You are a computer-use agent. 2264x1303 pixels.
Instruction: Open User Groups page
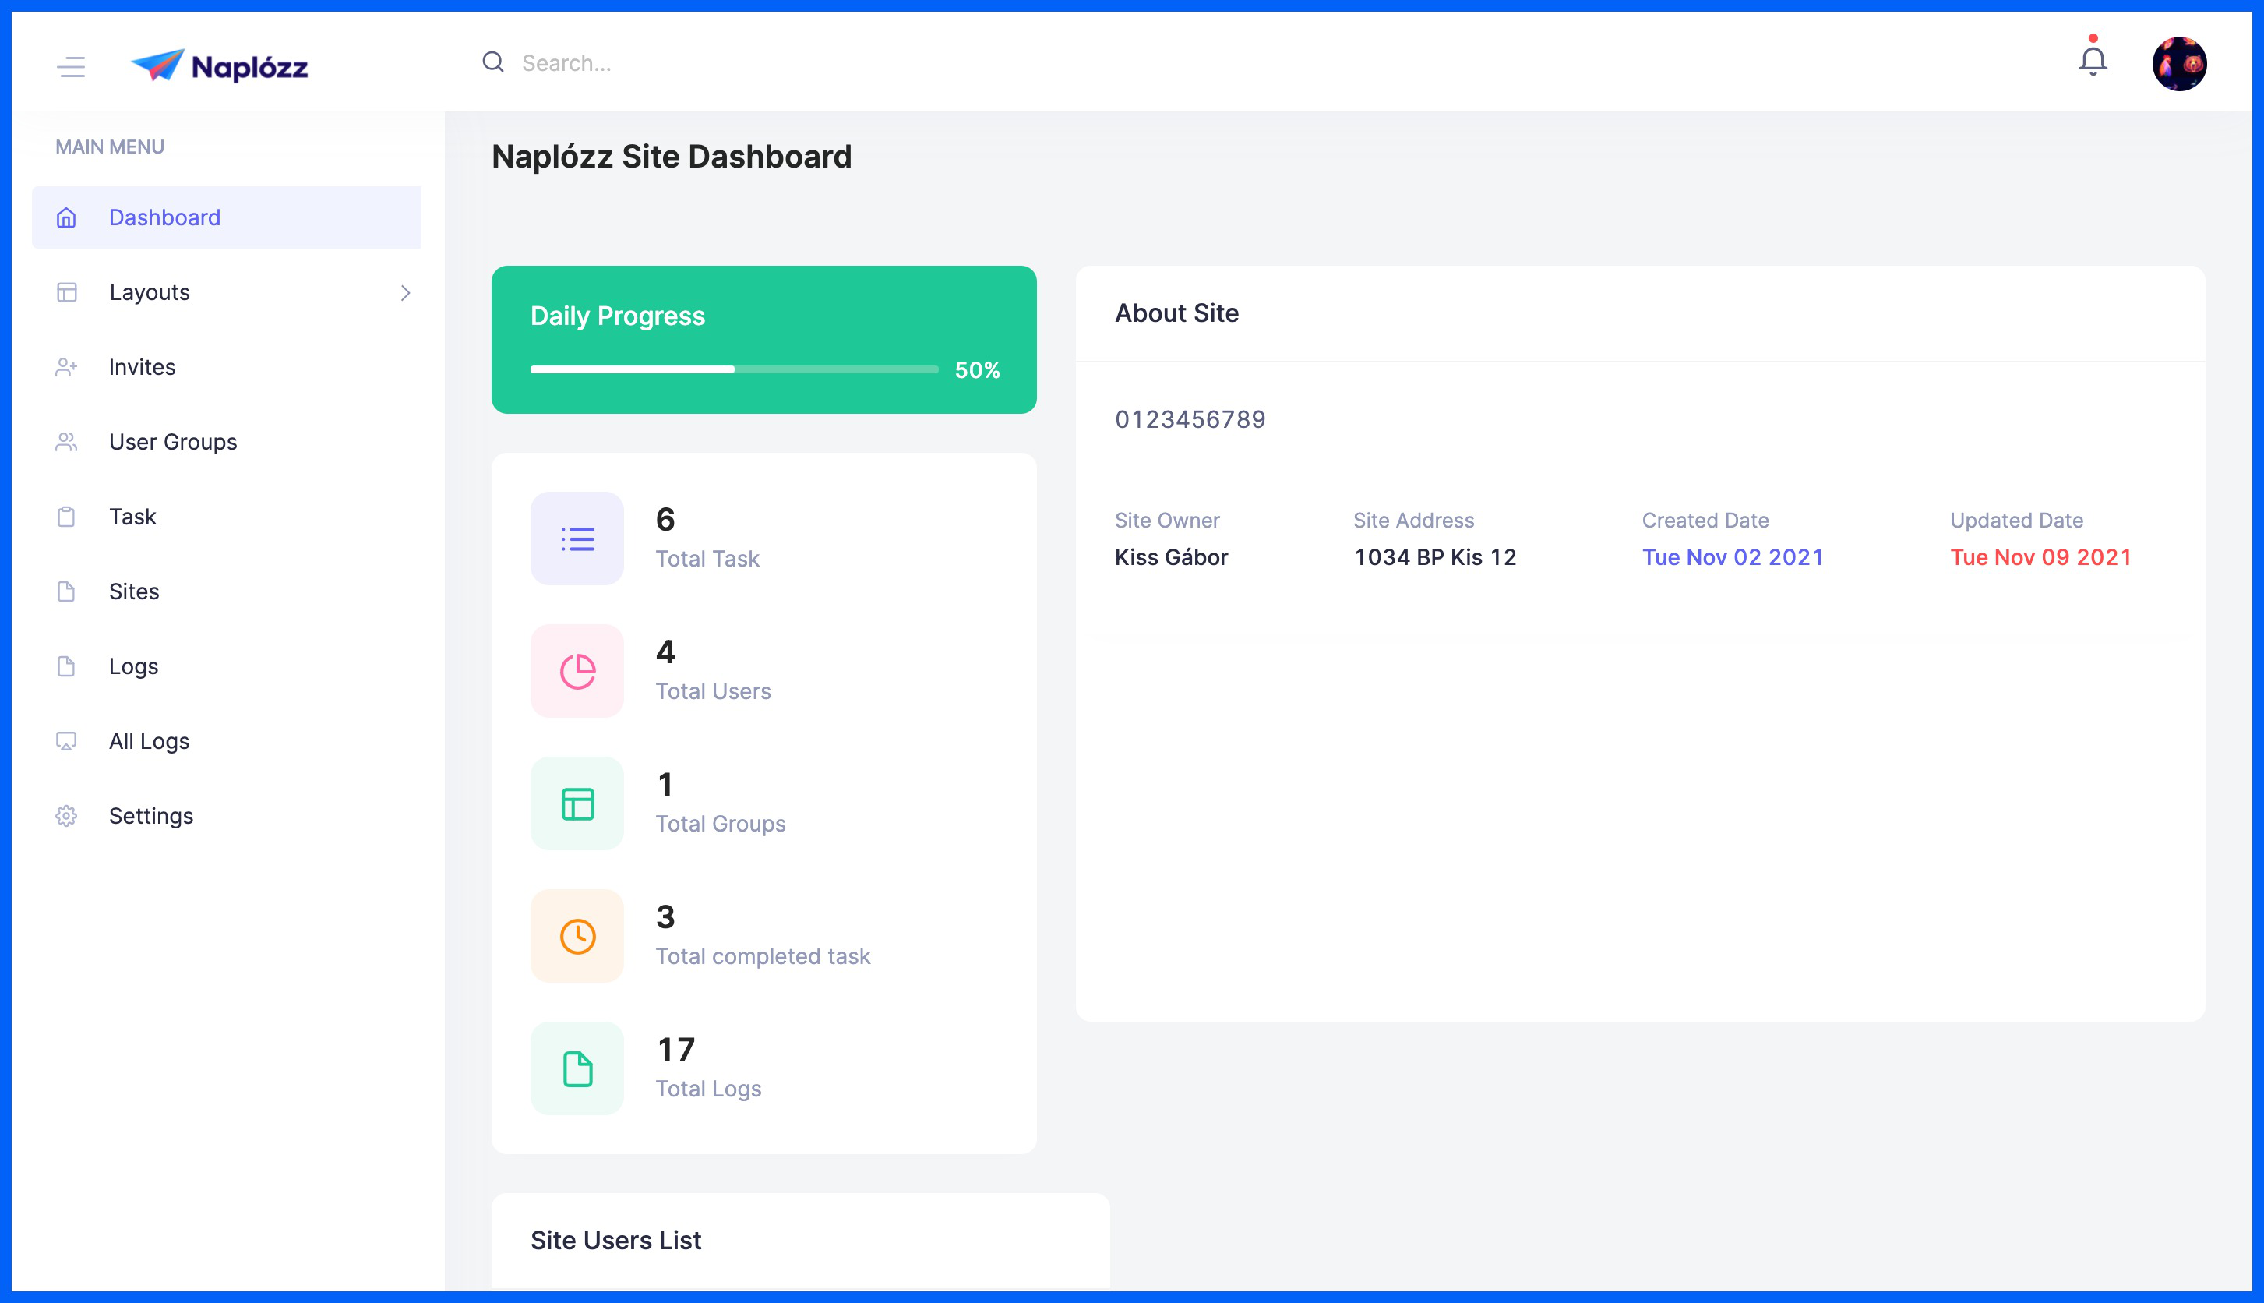pyautogui.click(x=173, y=442)
